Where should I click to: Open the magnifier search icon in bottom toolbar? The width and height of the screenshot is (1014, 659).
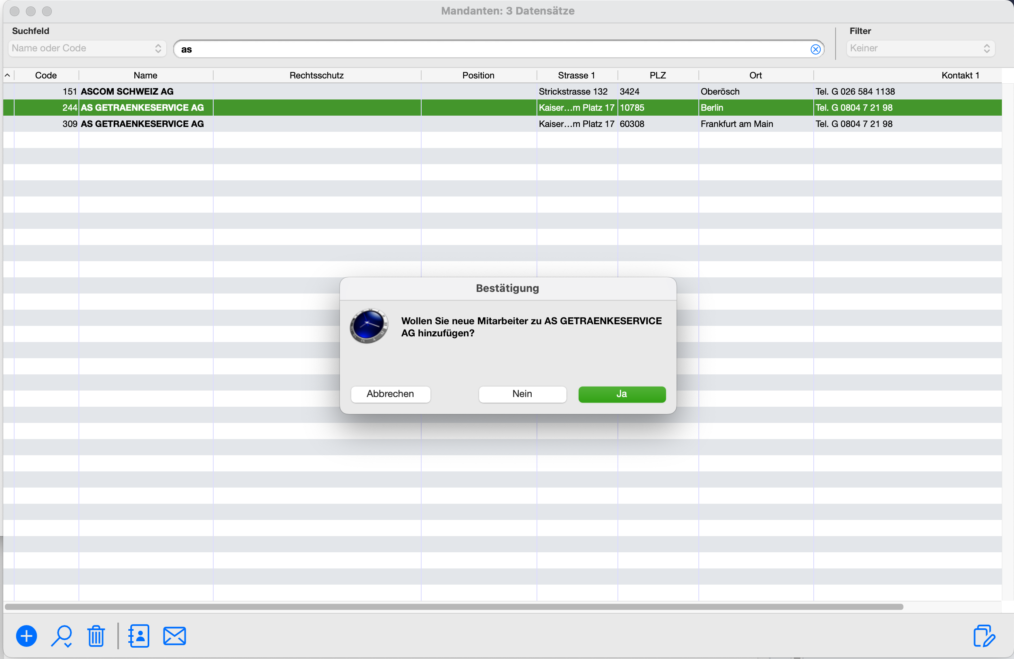click(x=62, y=636)
